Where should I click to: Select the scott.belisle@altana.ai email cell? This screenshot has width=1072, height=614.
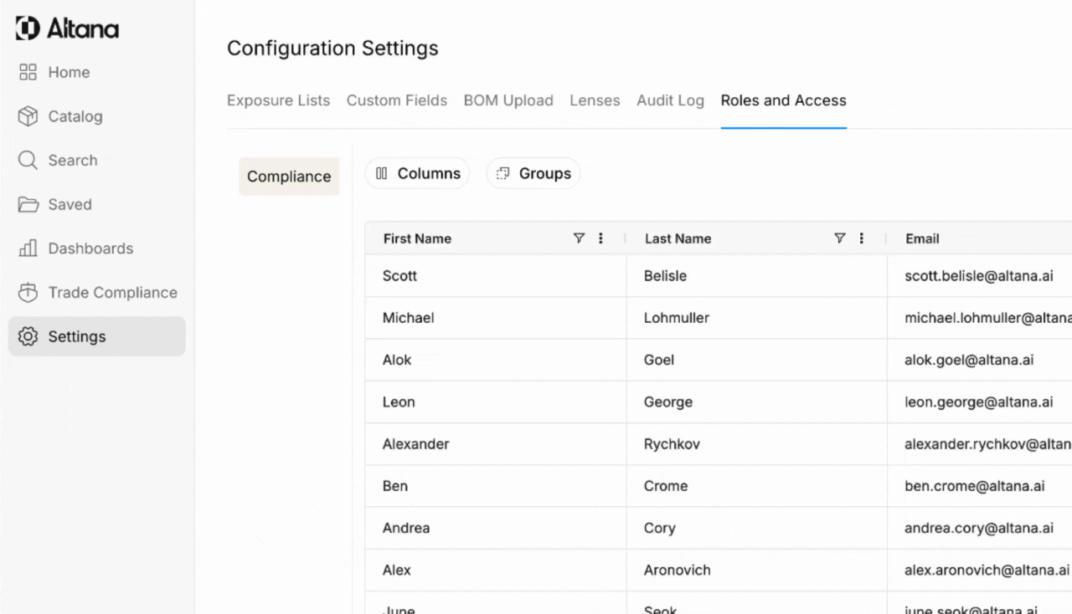pos(978,276)
